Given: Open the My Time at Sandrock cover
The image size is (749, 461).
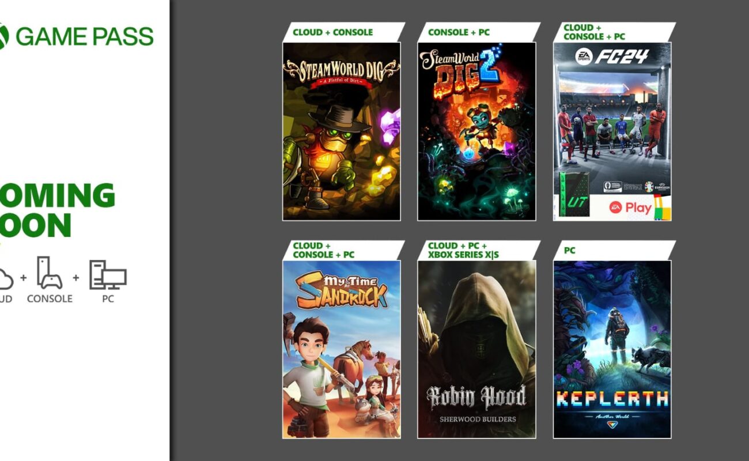Looking at the screenshot, I should 341,349.
